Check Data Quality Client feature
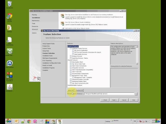The width and height of the screenshot is (166, 124). (x=71, y=62)
